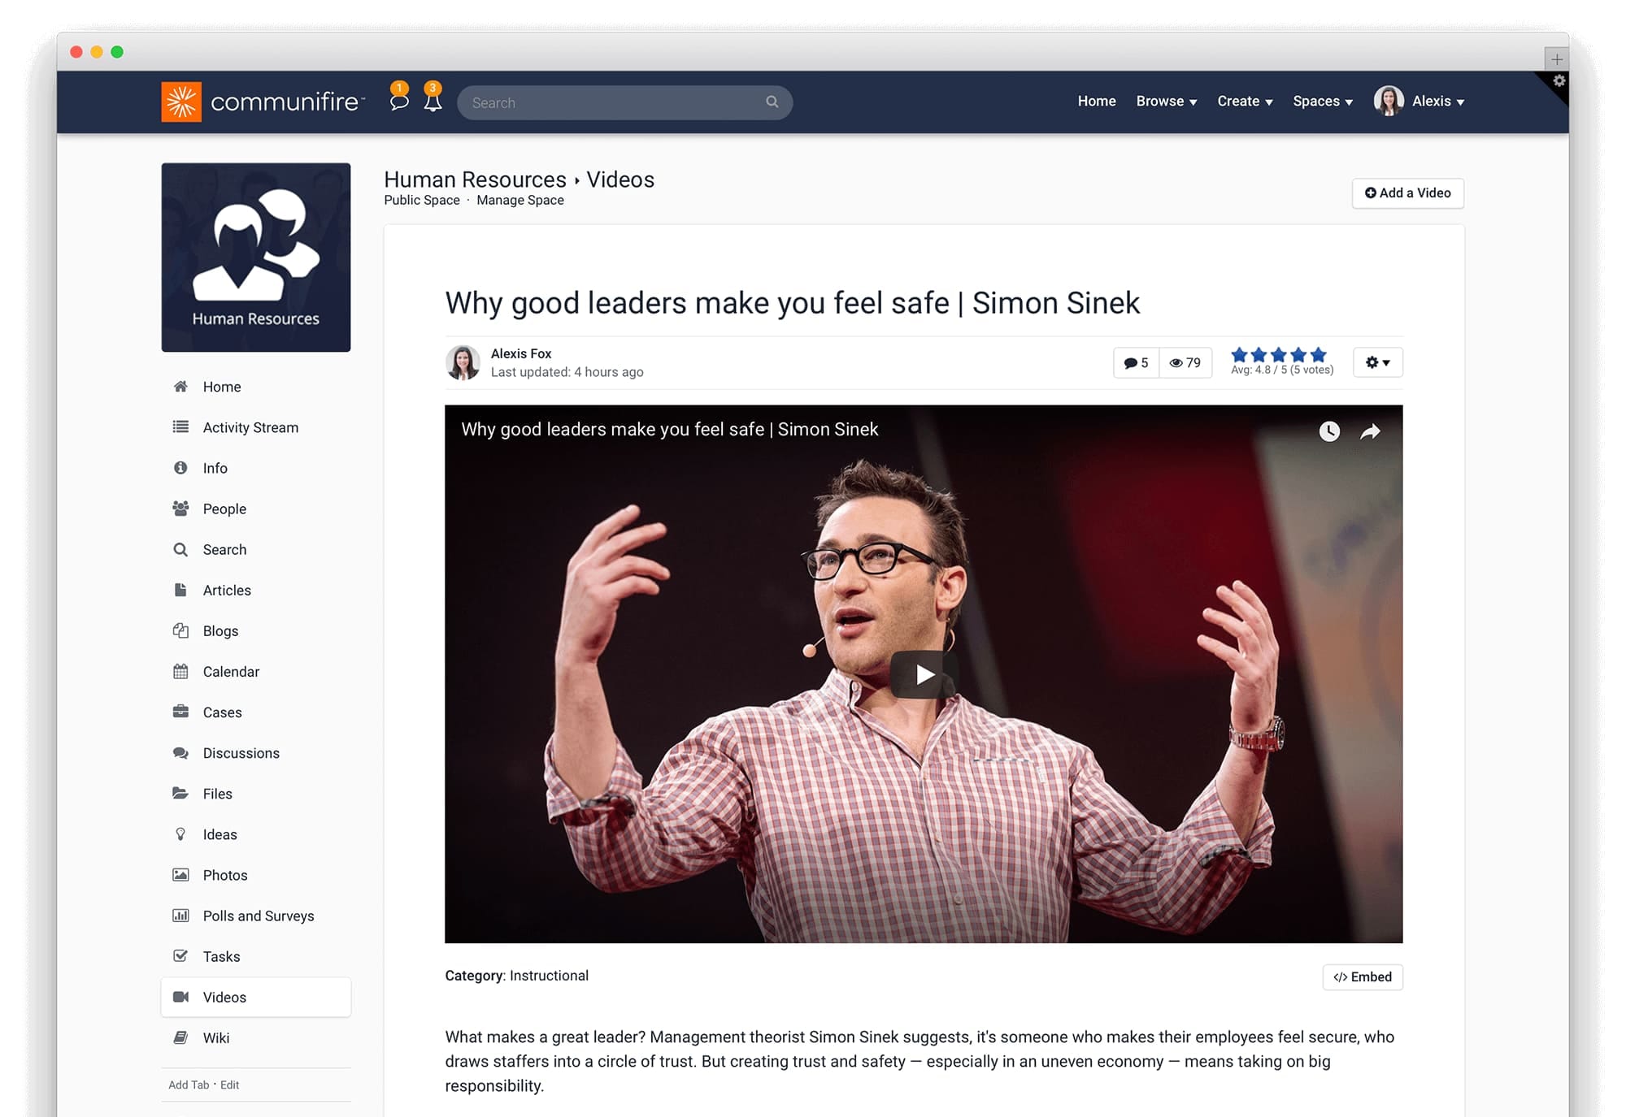Open the Spaces dropdown menu
Image resolution: width=1626 pixels, height=1117 pixels.
click(1322, 102)
